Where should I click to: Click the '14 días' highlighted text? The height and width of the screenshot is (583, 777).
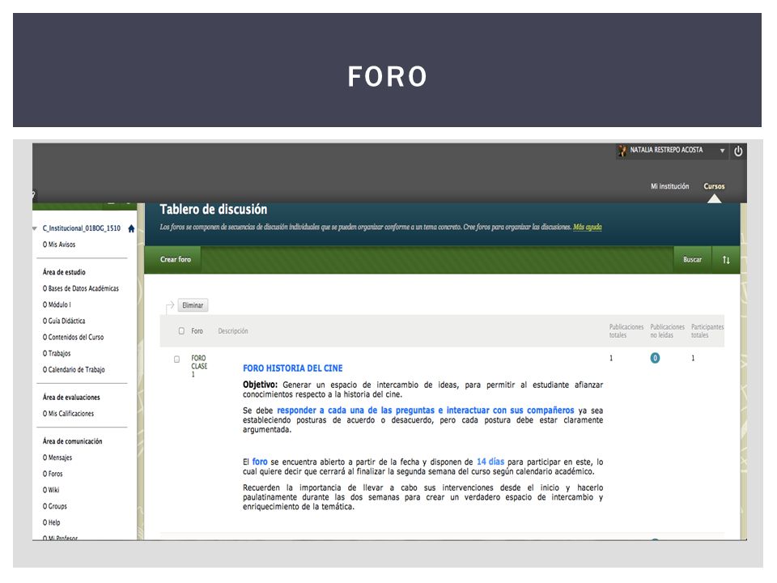[x=490, y=462]
